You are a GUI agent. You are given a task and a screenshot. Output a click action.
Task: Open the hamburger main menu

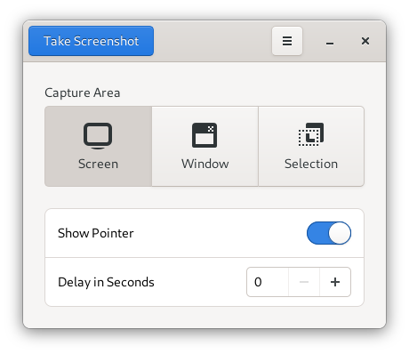(x=287, y=41)
